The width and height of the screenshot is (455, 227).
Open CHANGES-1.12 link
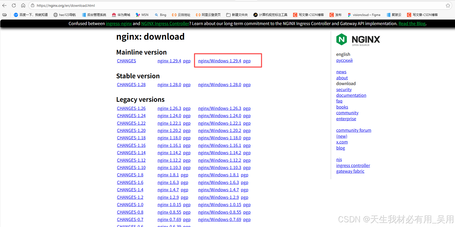tap(131, 160)
